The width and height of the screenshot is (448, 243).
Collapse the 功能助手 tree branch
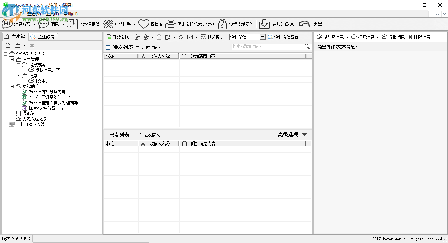13,86
